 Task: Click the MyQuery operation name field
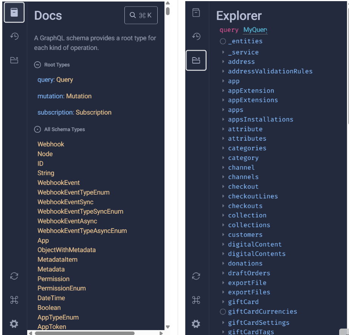(x=255, y=30)
